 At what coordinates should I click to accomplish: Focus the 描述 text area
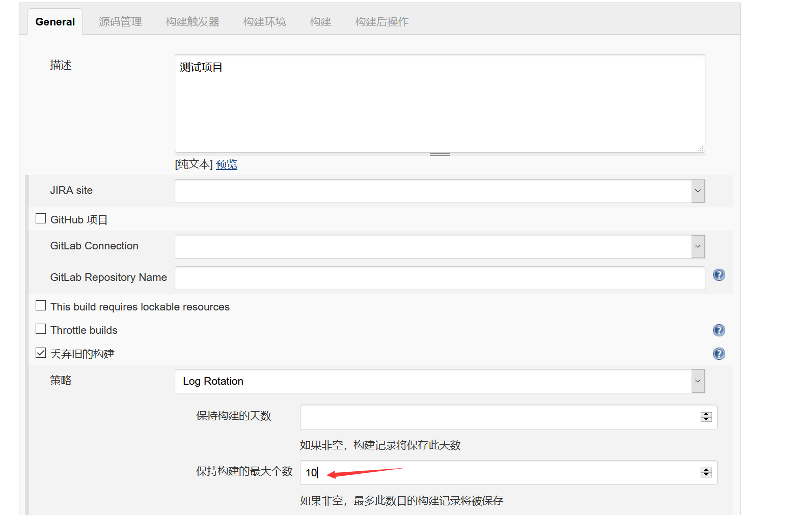[x=440, y=103]
